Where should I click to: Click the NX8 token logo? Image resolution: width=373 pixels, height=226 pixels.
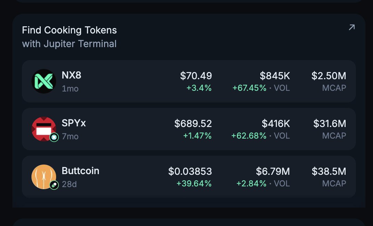[44, 81]
